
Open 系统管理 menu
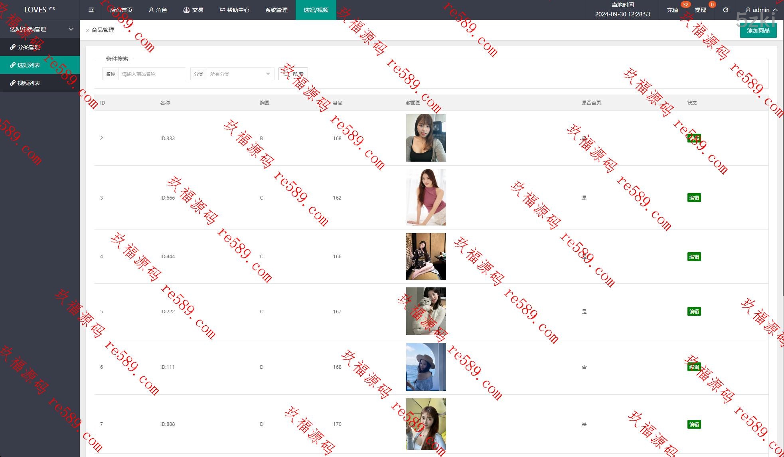(x=276, y=10)
